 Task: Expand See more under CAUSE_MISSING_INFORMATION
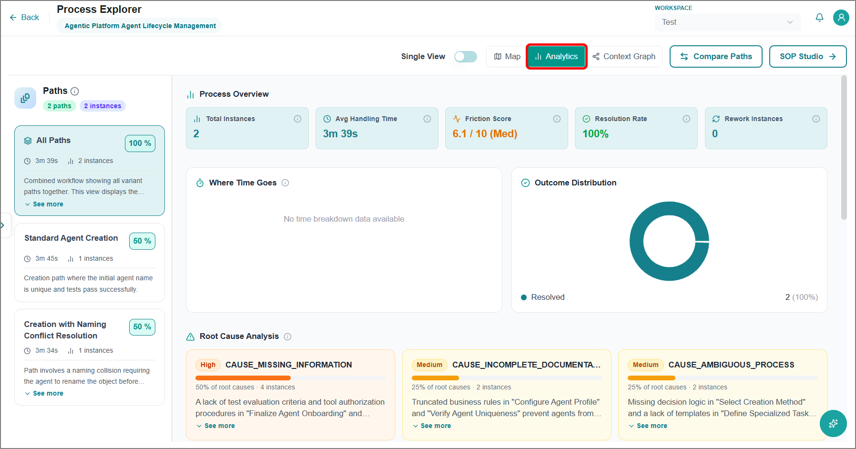coord(215,426)
